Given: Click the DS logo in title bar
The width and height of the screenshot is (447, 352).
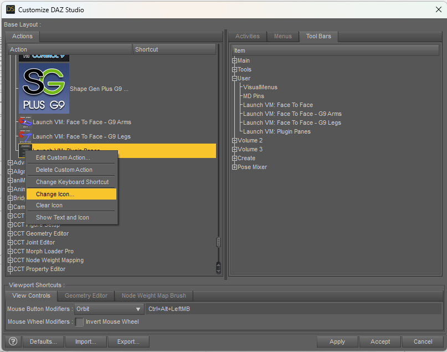Looking at the screenshot, I should [11, 9].
